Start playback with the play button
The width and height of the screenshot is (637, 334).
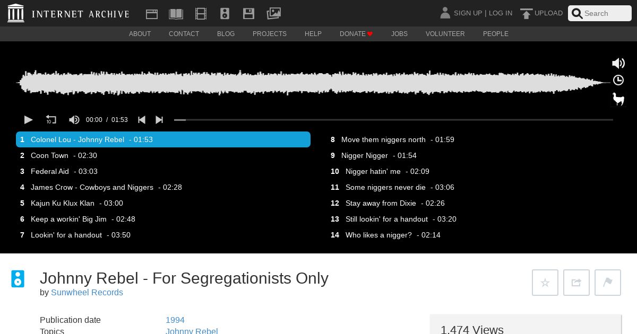29,120
